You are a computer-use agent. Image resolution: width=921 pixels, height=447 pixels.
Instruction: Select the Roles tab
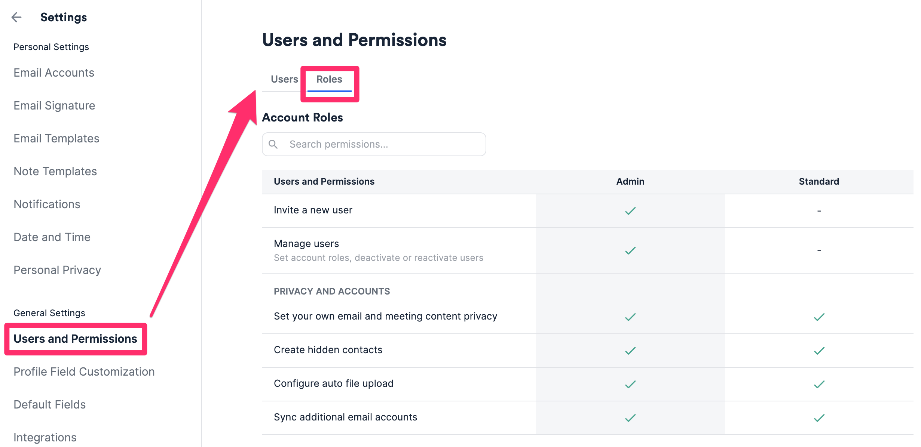(330, 79)
